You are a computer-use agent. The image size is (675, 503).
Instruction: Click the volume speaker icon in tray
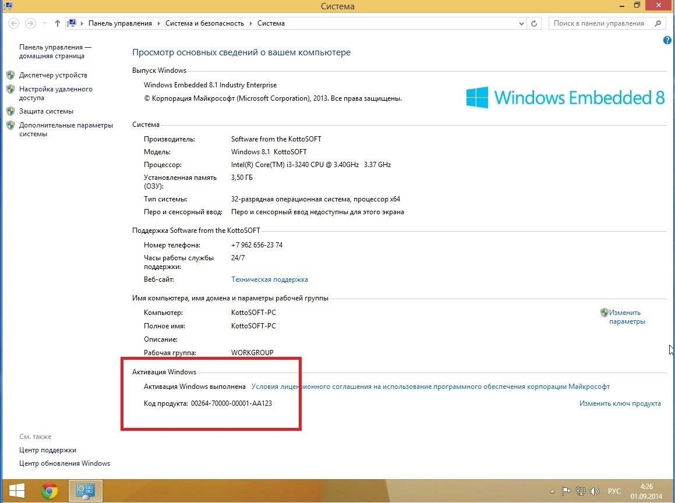click(x=595, y=491)
